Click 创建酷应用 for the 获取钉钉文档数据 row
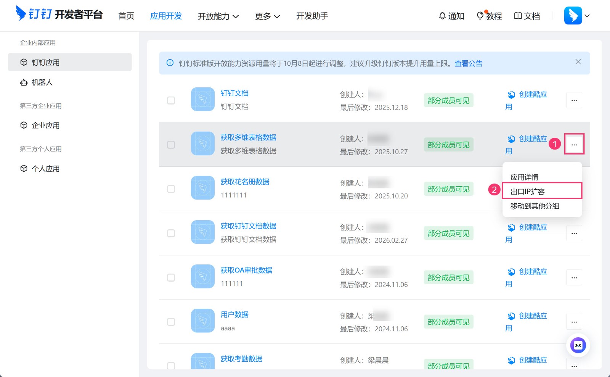610x377 pixels. tap(526, 233)
